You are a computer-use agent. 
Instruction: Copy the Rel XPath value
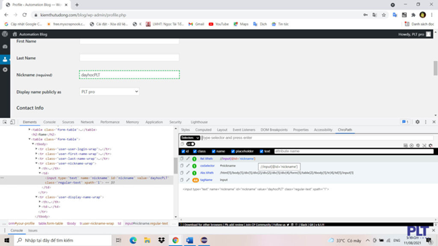[181, 159]
